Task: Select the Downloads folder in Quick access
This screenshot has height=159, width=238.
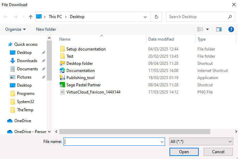Action: coord(27,61)
